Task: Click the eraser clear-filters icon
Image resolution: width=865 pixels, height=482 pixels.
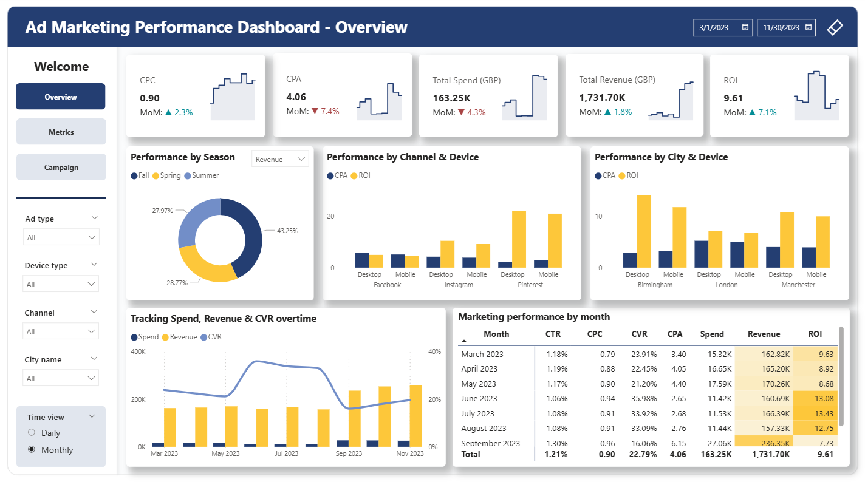Action: 835,27
